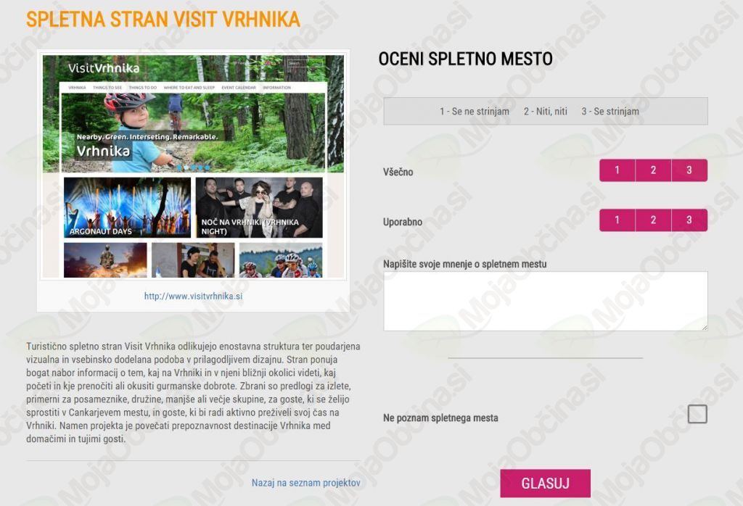
Task: Go back via Nazaj na seznam projektov
Action: pyautogui.click(x=306, y=483)
